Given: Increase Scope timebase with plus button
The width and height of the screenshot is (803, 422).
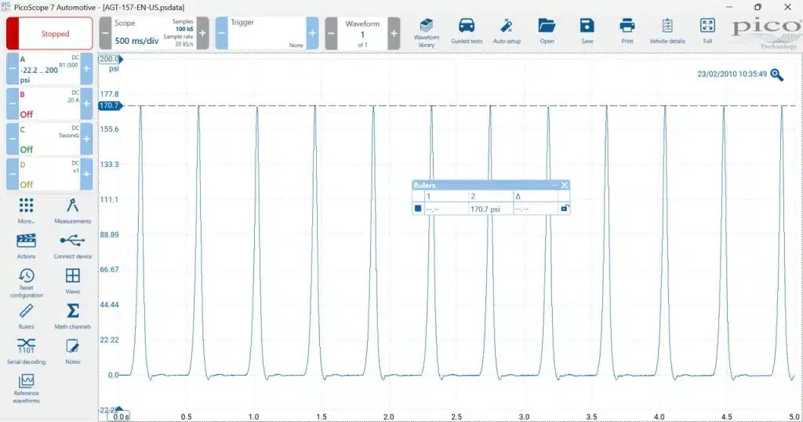Looking at the screenshot, I should (x=203, y=33).
